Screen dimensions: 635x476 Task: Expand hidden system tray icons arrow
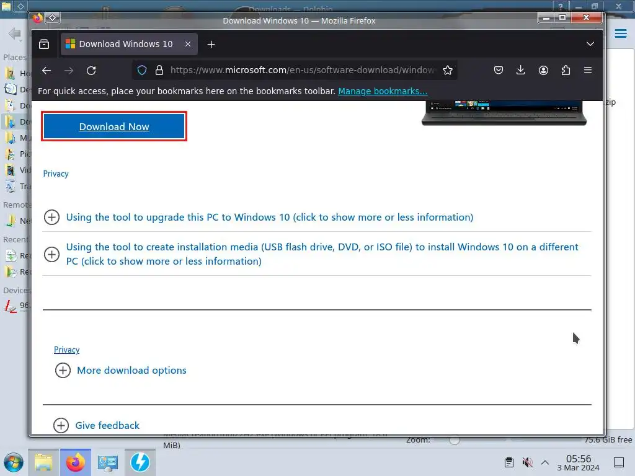(545, 462)
